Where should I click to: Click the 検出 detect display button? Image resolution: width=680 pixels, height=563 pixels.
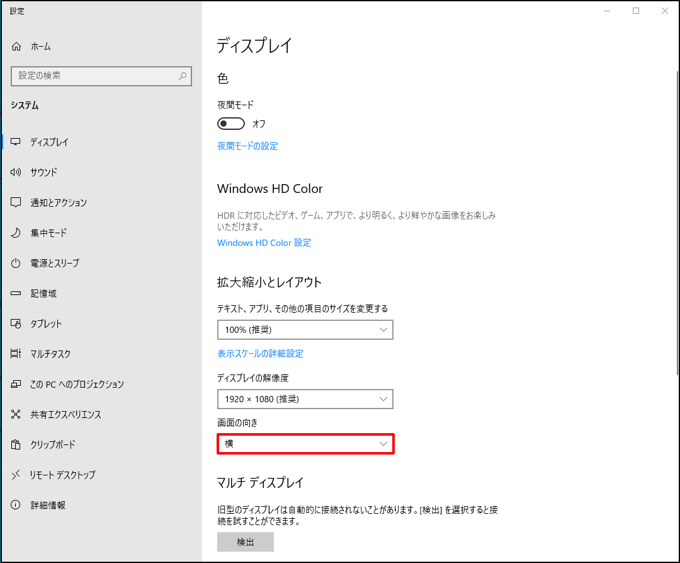(245, 542)
